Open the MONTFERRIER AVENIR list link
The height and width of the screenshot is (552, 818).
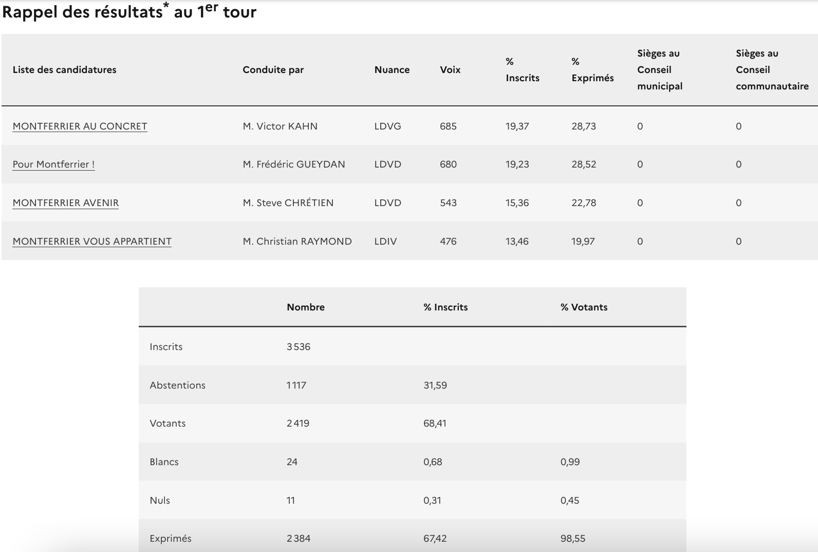click(x=65, y=203)
